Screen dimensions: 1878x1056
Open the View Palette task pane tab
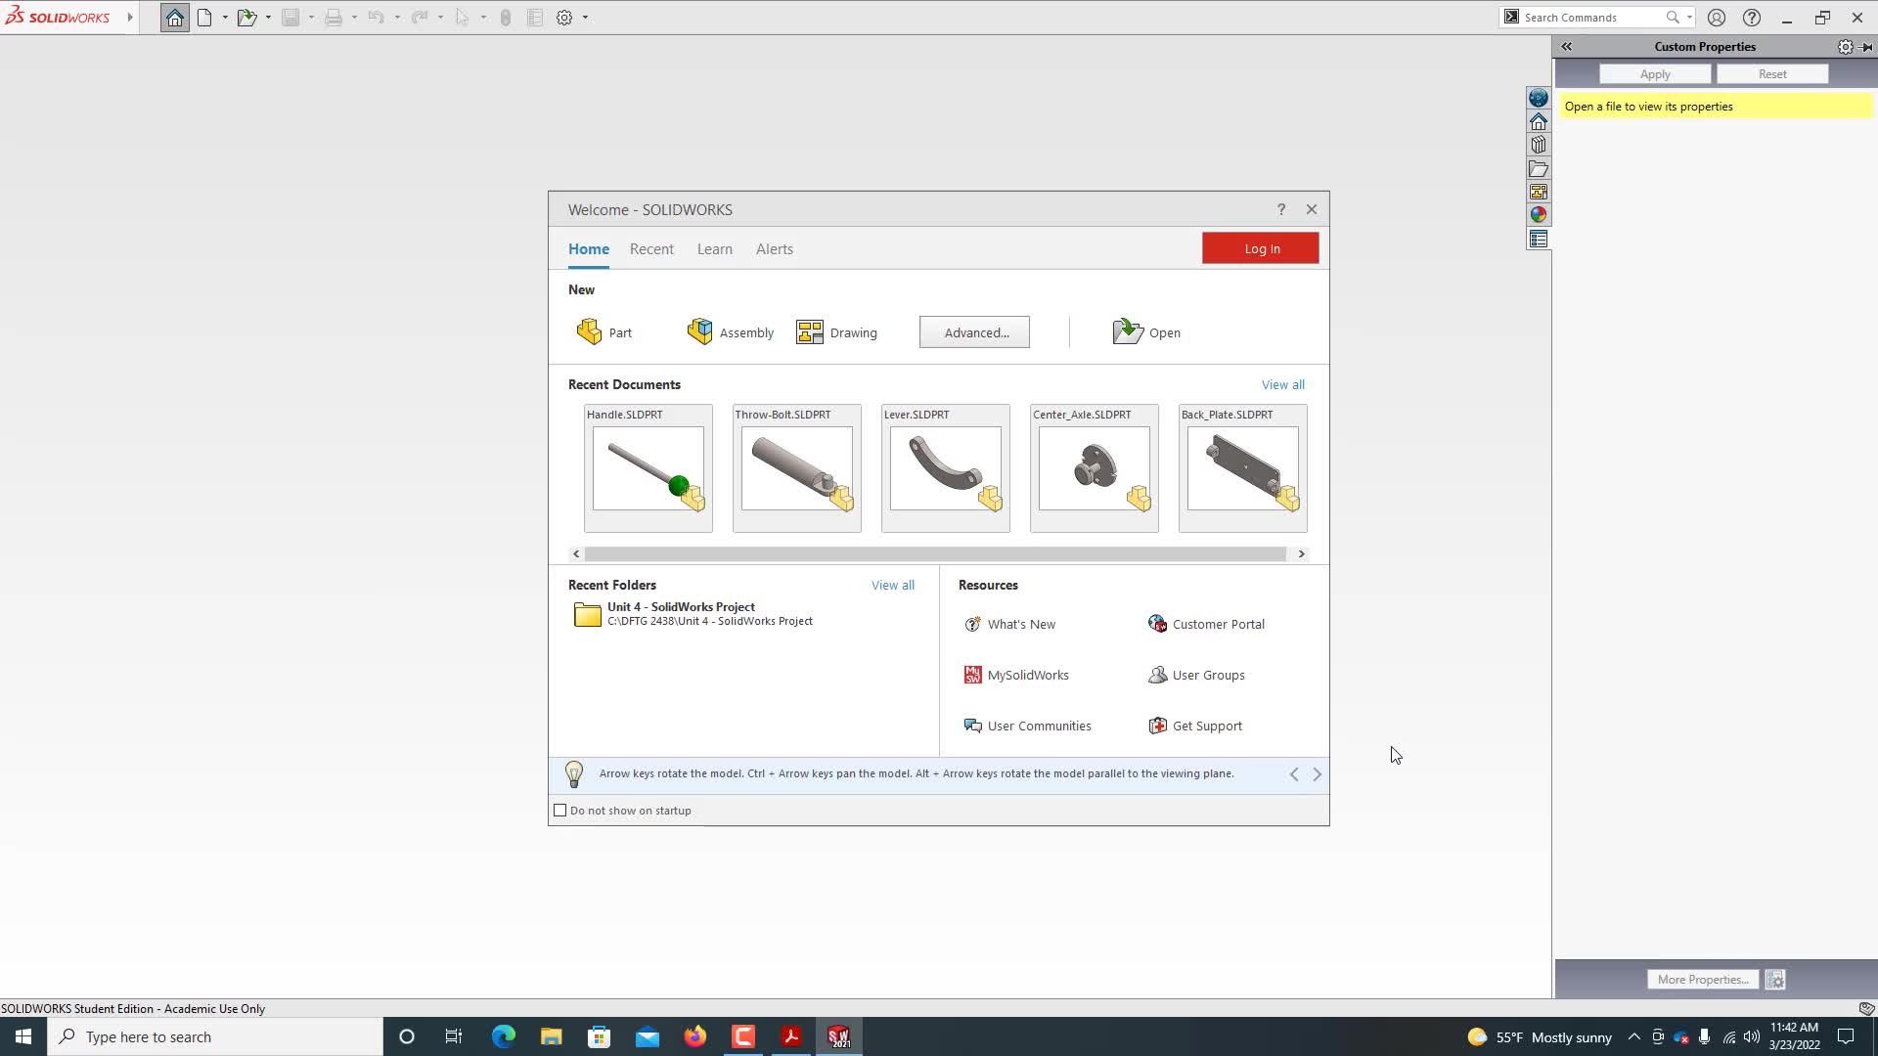[1539, 192]
